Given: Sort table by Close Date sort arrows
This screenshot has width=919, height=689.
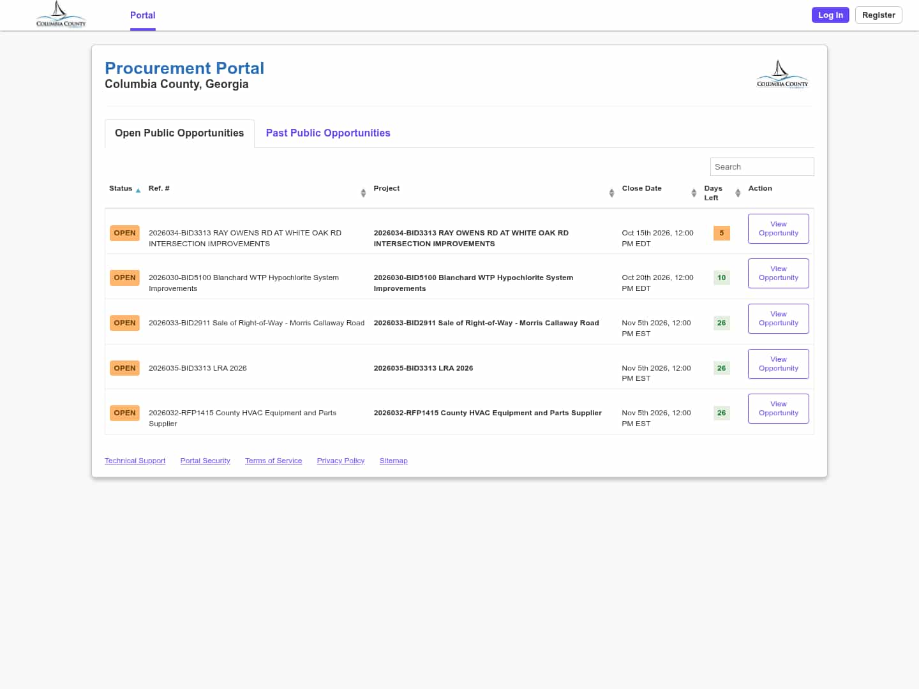Looking at the screenshot, I should 694,193.
